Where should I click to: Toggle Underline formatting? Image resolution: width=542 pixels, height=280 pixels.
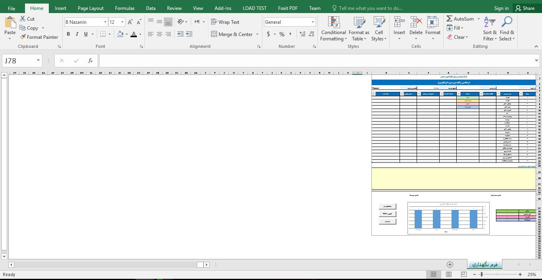pyautogui.click(x=86, y=34)
